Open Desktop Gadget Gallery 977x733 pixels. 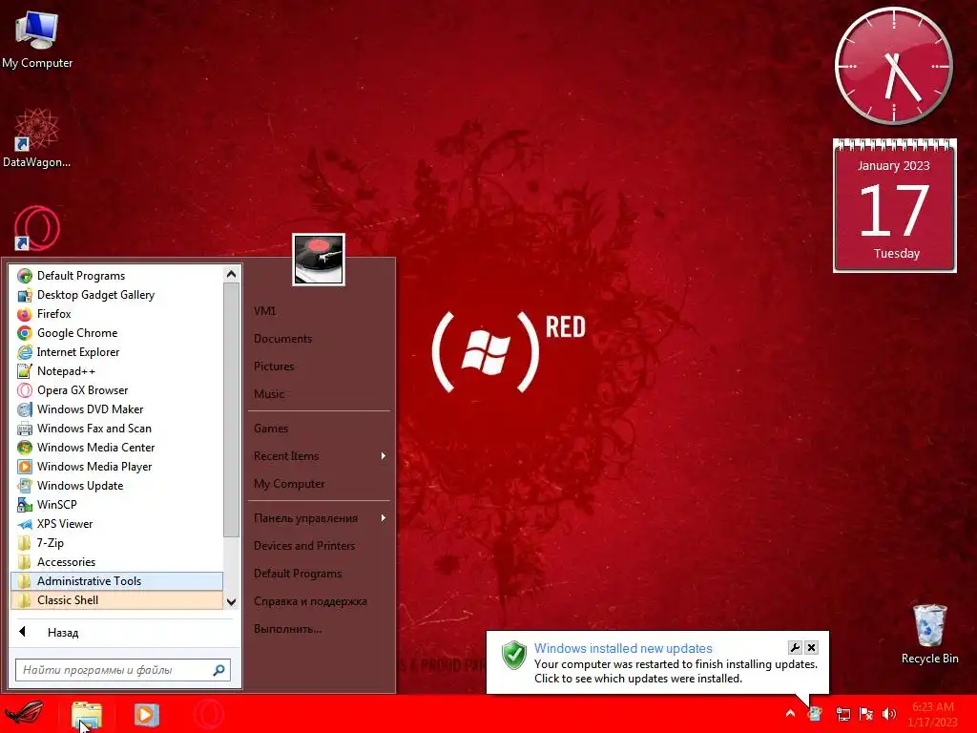(116, 295)
